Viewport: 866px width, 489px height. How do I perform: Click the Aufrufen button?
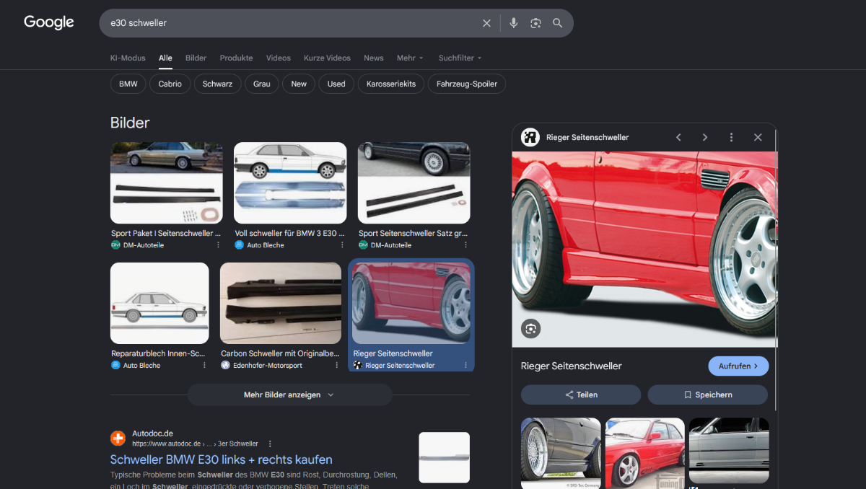click(738, 366)
